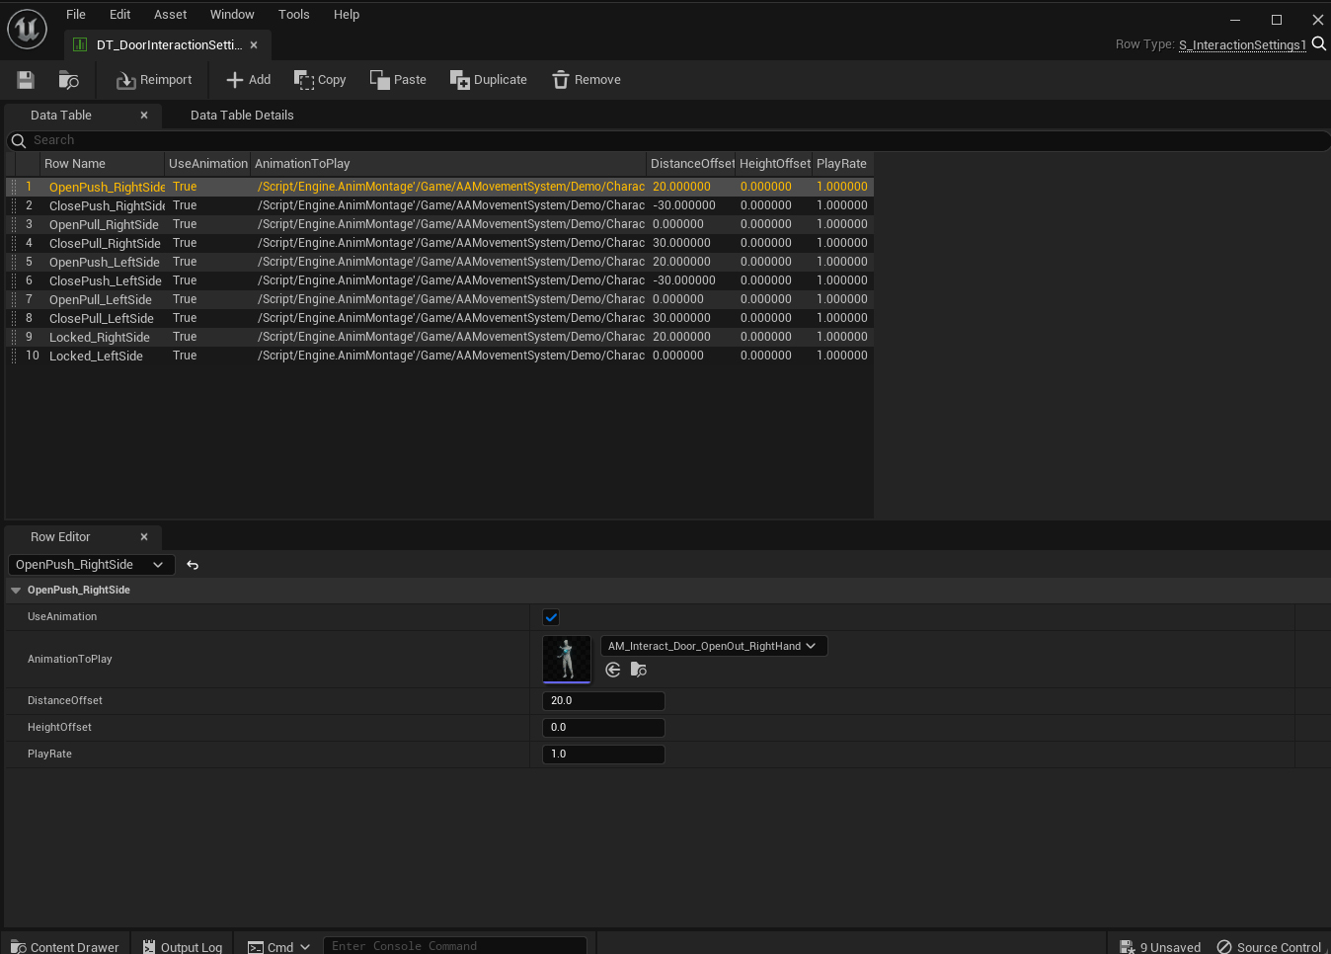Browse to AnimationToPlay asset in Content Browser
The image size is (1331, 954).
tap(639, 670)
